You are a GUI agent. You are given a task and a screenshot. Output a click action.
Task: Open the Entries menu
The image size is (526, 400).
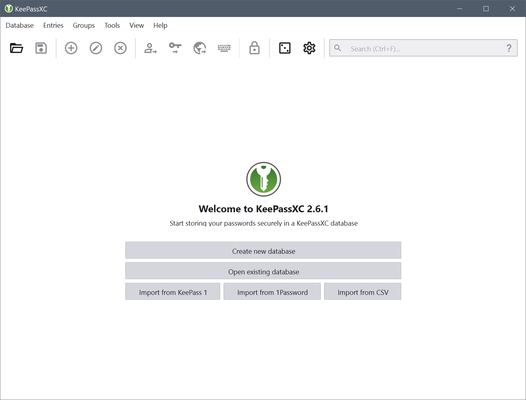[x=53, y=25]
